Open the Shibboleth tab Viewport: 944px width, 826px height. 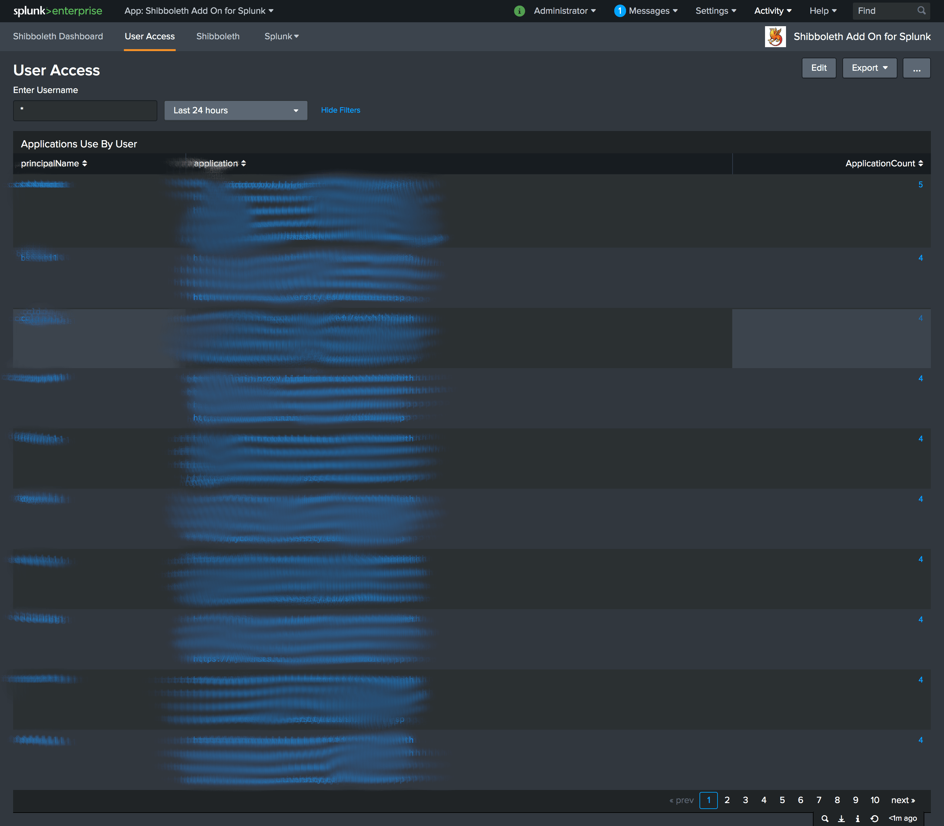pyautogui.click(x=218, y=36)
